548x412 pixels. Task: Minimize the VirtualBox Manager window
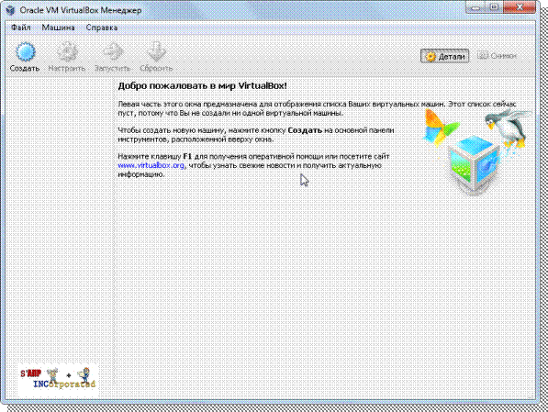tap(475, 7)
